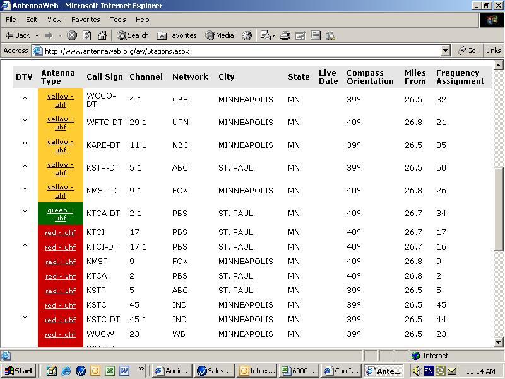Image resolution: width=505 pixels, height=379 pixels.
Task: Go back to the previous page
Action: [x=18, y=35]
